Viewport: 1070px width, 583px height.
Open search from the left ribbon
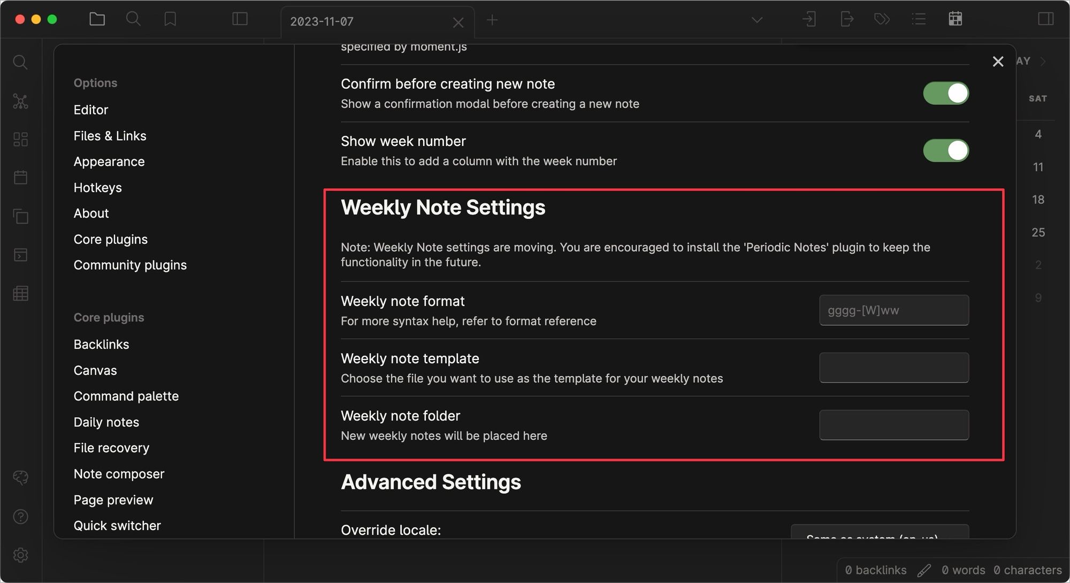coord(20,62)
